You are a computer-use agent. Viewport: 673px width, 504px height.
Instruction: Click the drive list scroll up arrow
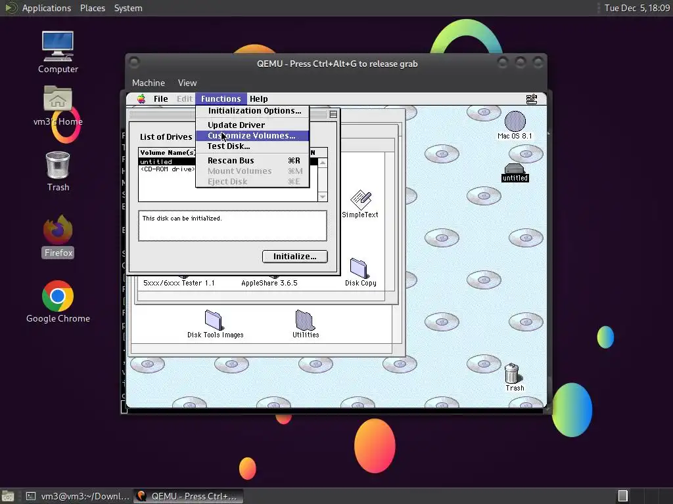[x=322, y=163]
